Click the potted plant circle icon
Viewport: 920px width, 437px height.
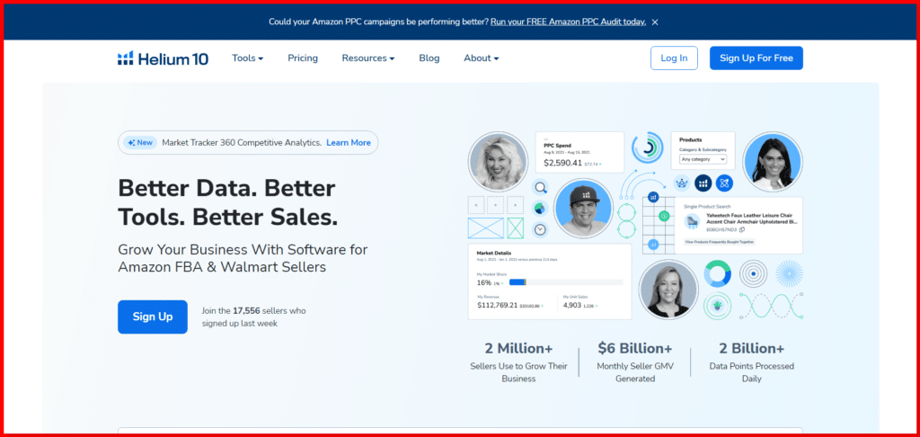(717, 306)
